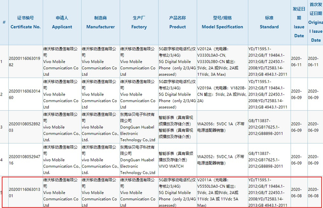
Task: Click the 2020-06-11 issue date cell
Action: 299,62
